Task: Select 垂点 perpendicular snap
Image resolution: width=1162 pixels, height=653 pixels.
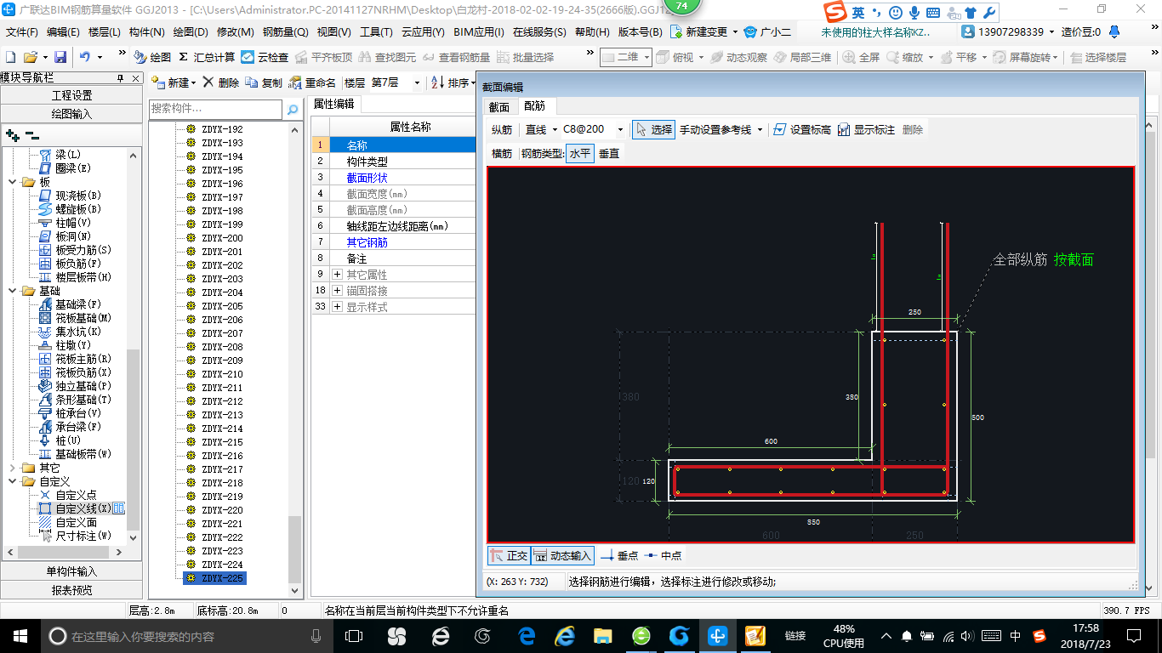Action: [x=619, y=555]
